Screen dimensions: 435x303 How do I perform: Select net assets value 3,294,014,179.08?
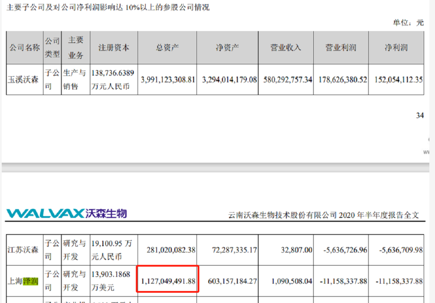coord(230,80)
